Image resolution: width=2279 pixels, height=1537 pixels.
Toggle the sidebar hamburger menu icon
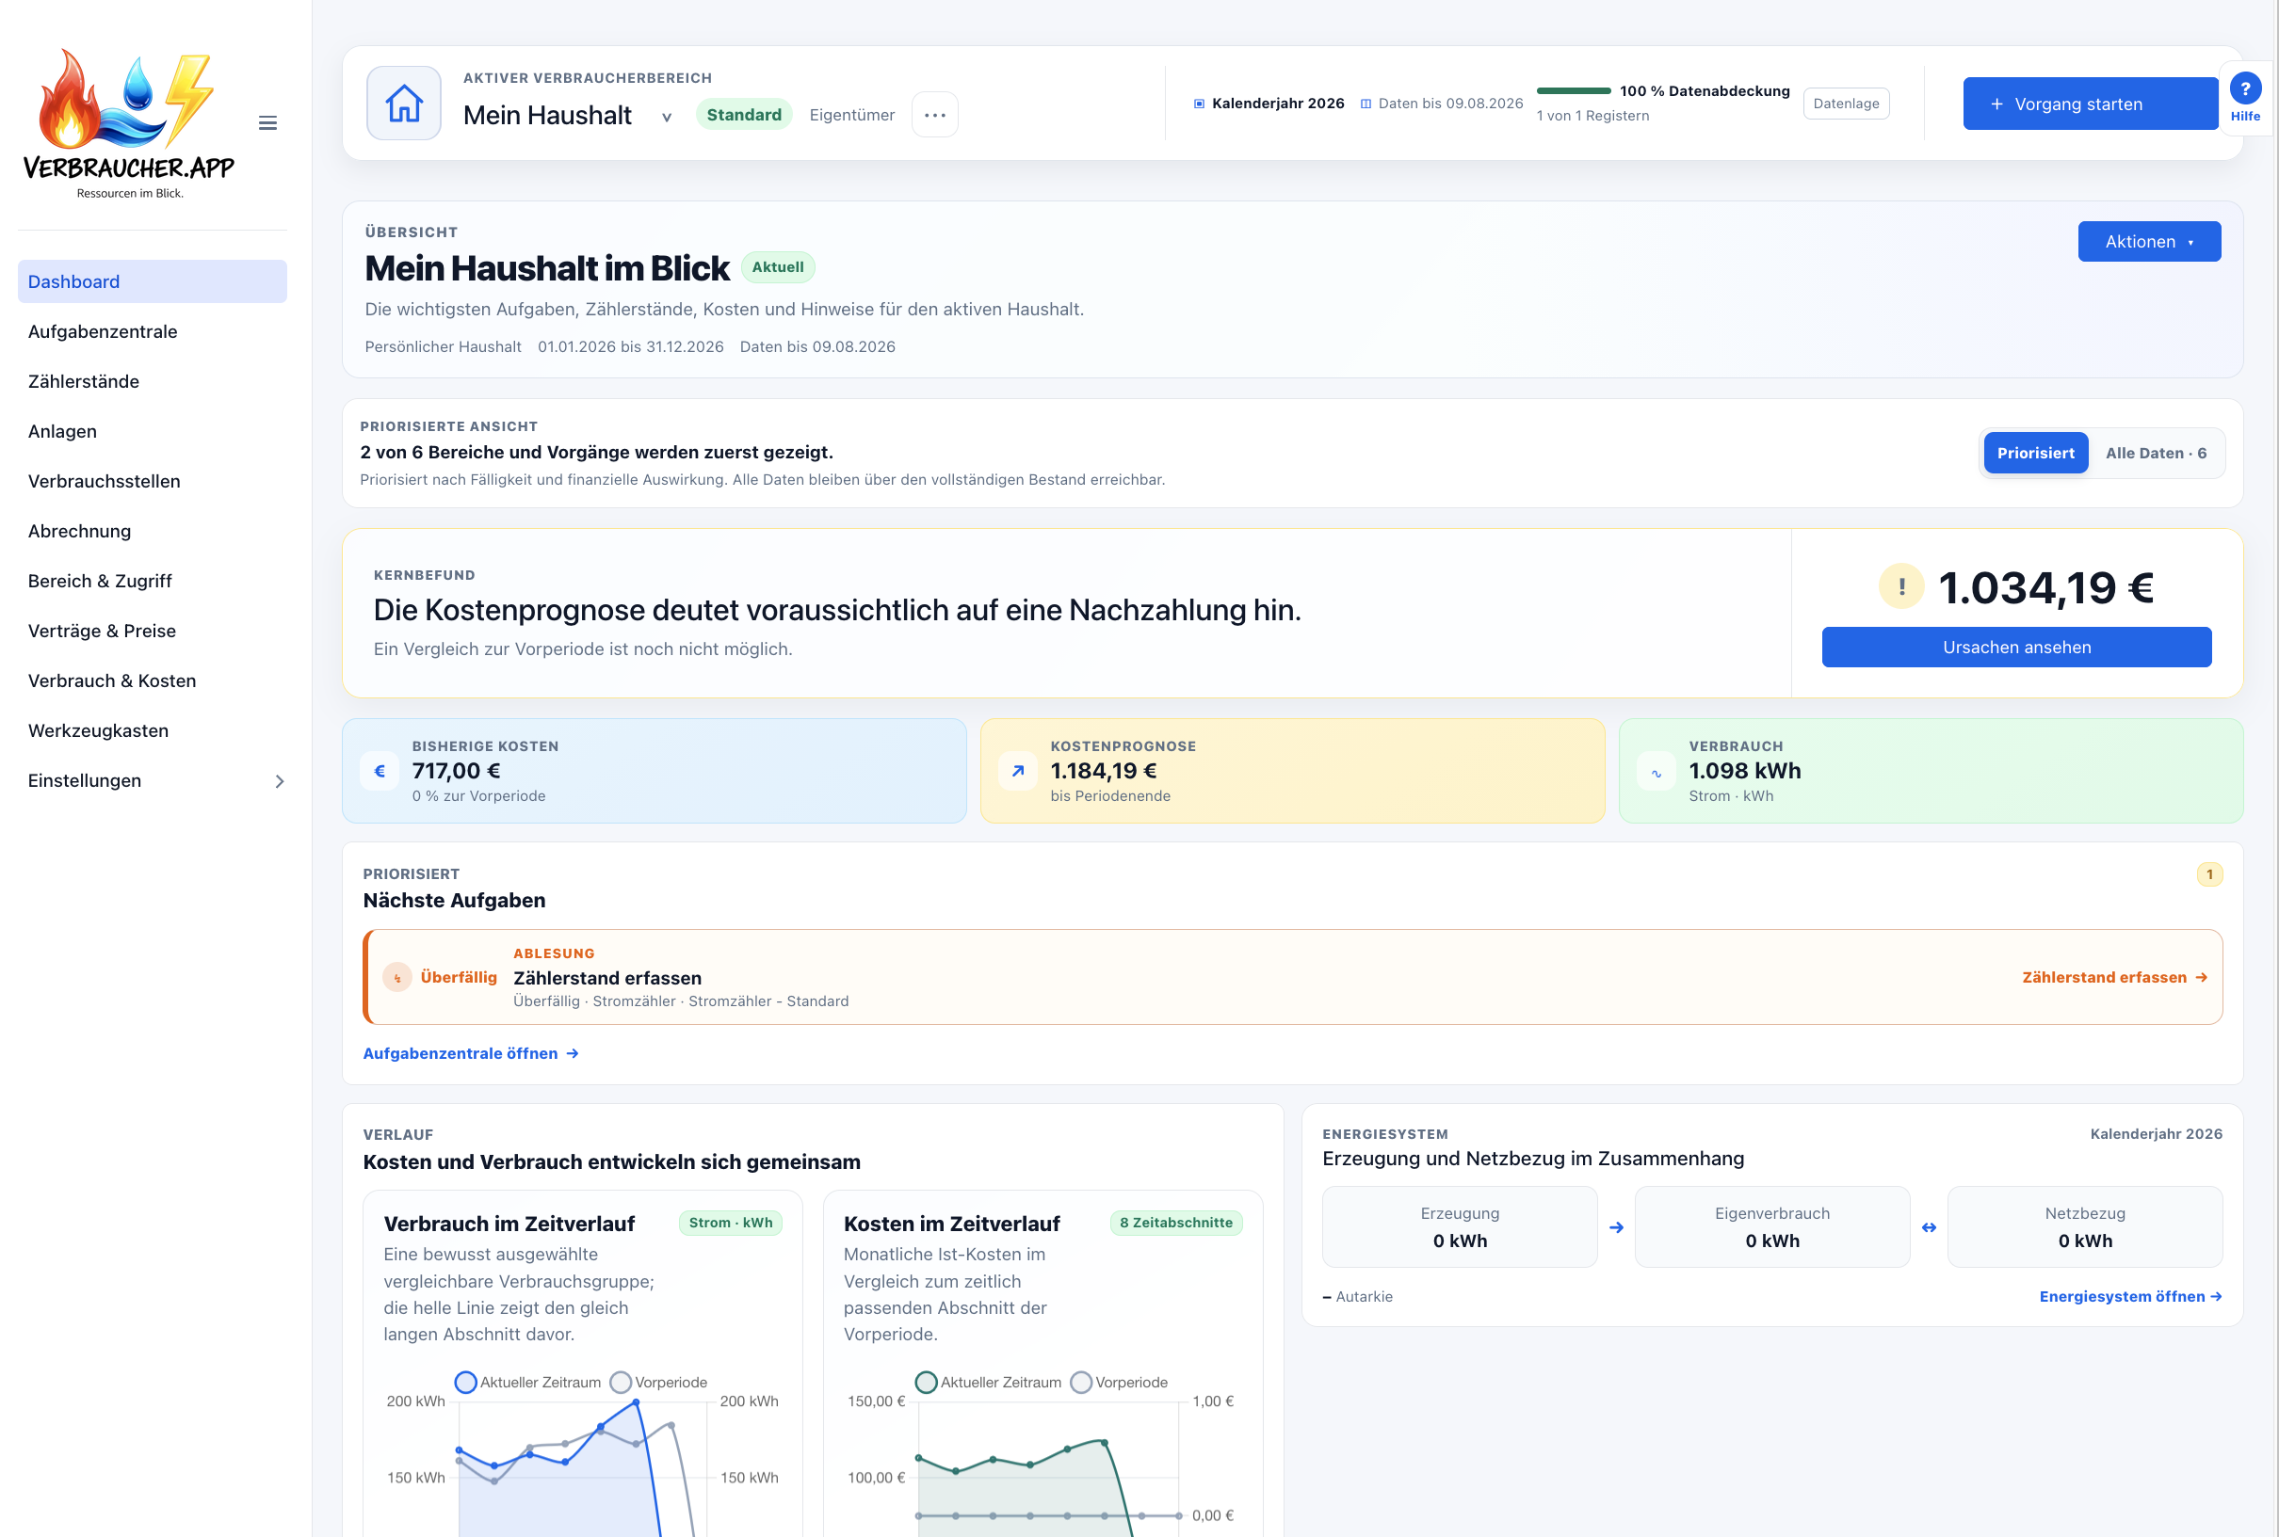point(267,122)
